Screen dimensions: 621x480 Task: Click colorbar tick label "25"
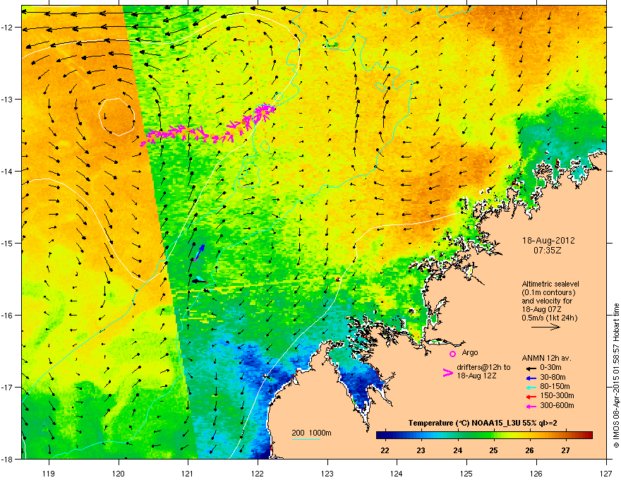(493, 450)
